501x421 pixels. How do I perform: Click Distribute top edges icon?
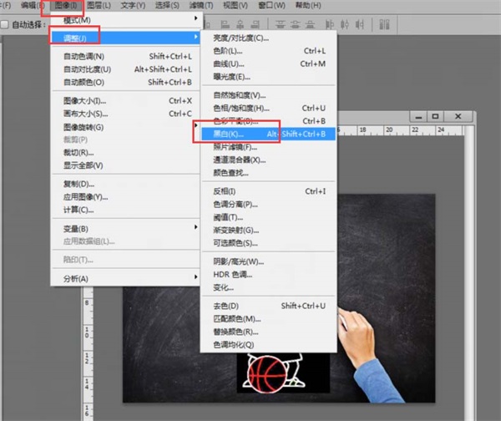pos(281,24)
